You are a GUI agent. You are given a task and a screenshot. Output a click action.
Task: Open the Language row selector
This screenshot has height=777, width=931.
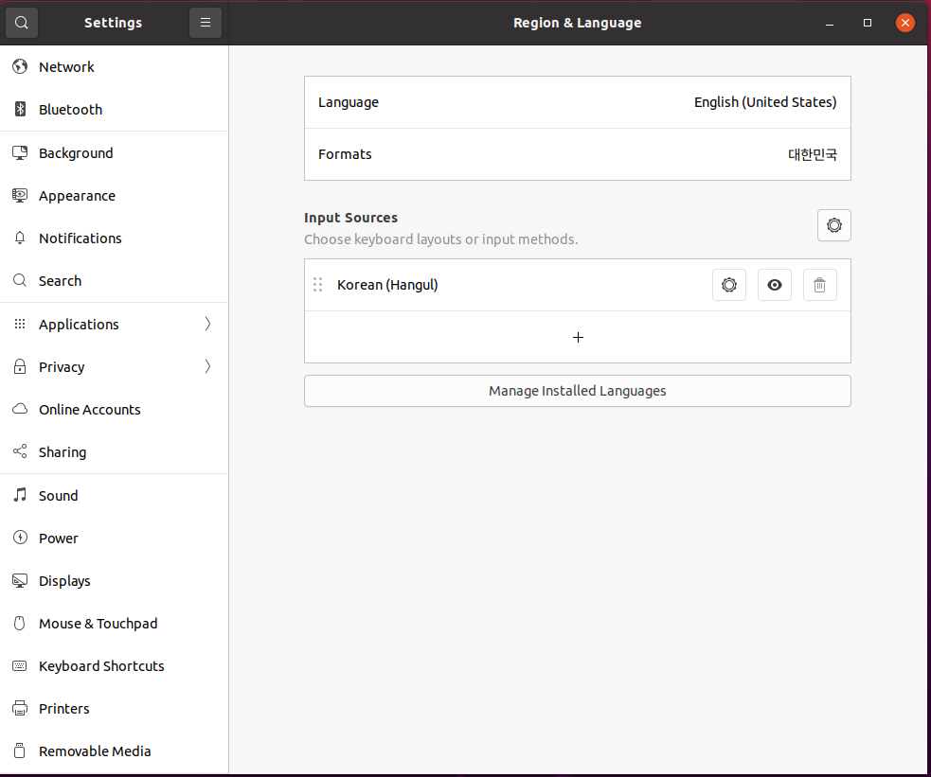pyautogui.click(x=577, y=102)
